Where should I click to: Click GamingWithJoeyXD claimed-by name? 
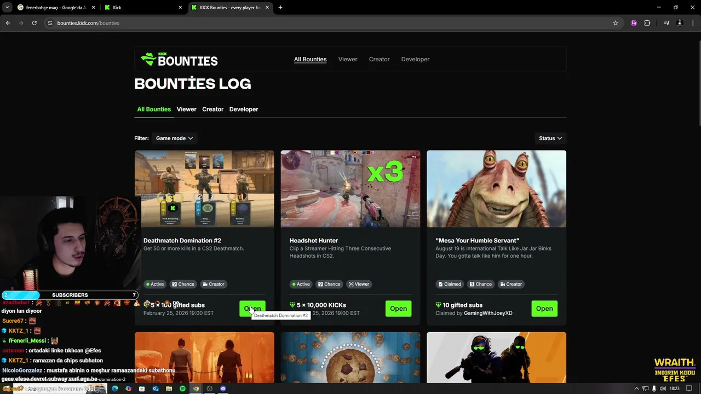[488, 313]
